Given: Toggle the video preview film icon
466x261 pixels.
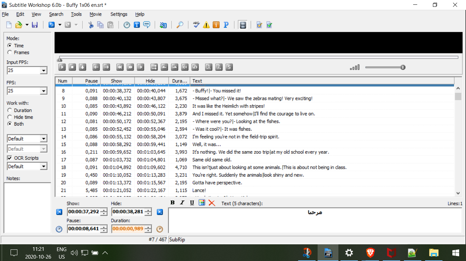Looking at the screenshot, I should (243, 25).
